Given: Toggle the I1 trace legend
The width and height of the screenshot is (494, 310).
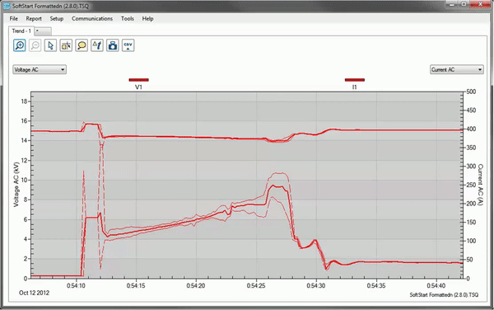Looking at the screenshot, I should coord(355,83).
